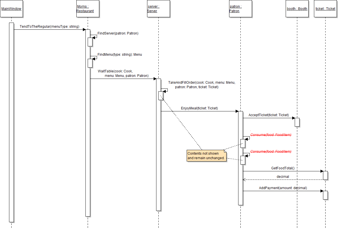Select the FindMenu message label
The image size is (338, 229).
coord(120,55)
